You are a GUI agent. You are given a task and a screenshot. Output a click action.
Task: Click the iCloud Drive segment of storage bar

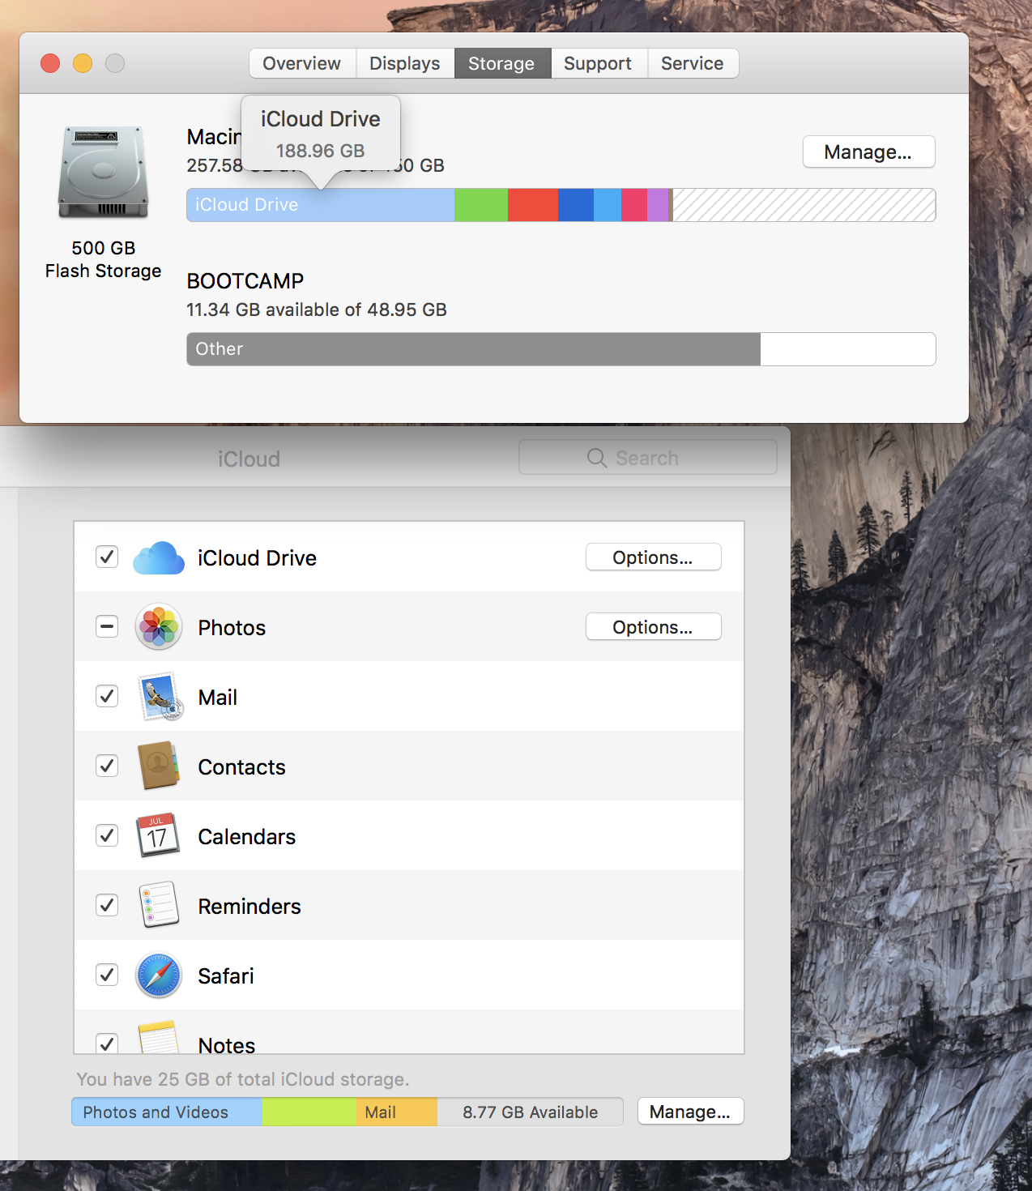click(321, 205)
